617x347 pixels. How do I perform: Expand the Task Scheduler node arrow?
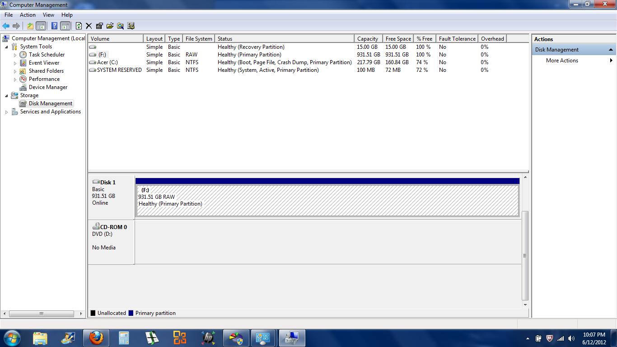(x=15, y=55)
